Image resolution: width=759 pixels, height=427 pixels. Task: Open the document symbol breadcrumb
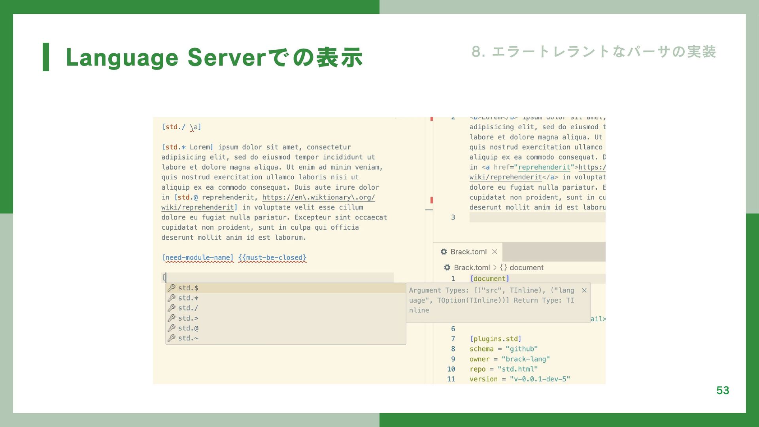[x=522, y=268]
